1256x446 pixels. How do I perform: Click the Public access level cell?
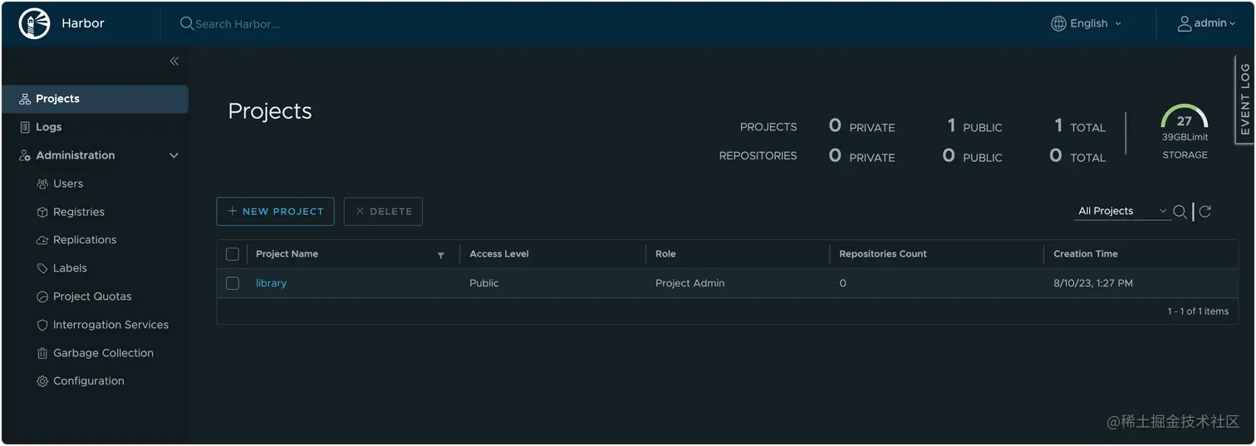(x=484, y=283)
